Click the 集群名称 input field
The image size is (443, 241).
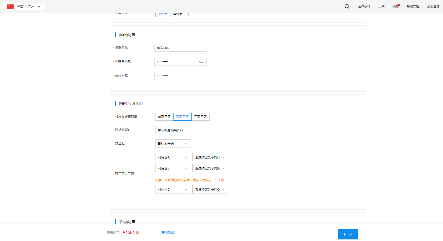(181, 48)
